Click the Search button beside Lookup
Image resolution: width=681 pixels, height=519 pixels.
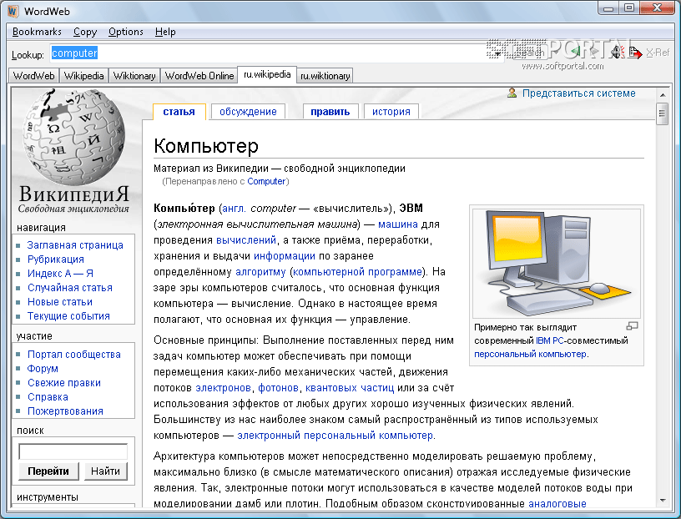(530, 53)
